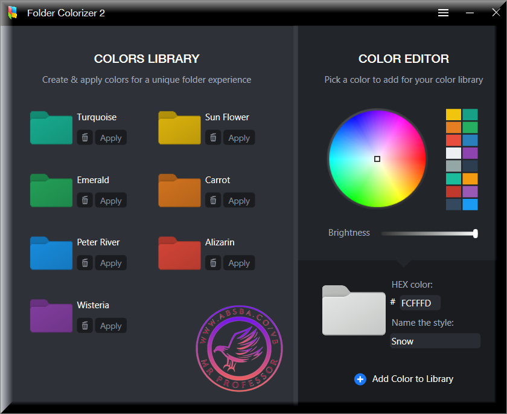Viewport: 507px width, 414px height.
Task: Click the Brightness slider handle
Action: click(476, 233)
